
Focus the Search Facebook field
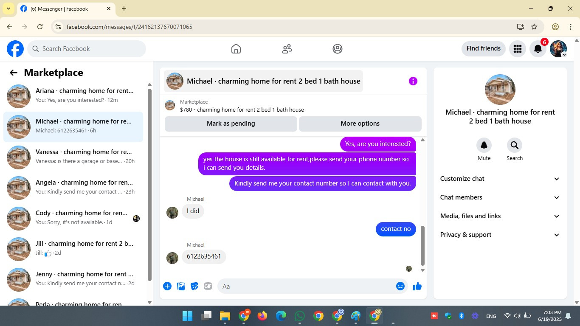pos(87,49)
